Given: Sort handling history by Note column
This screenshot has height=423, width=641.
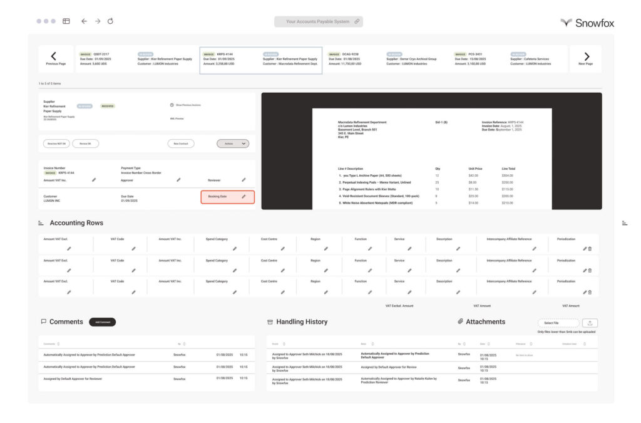Looking at the screenshot, I should pos(372,344).
